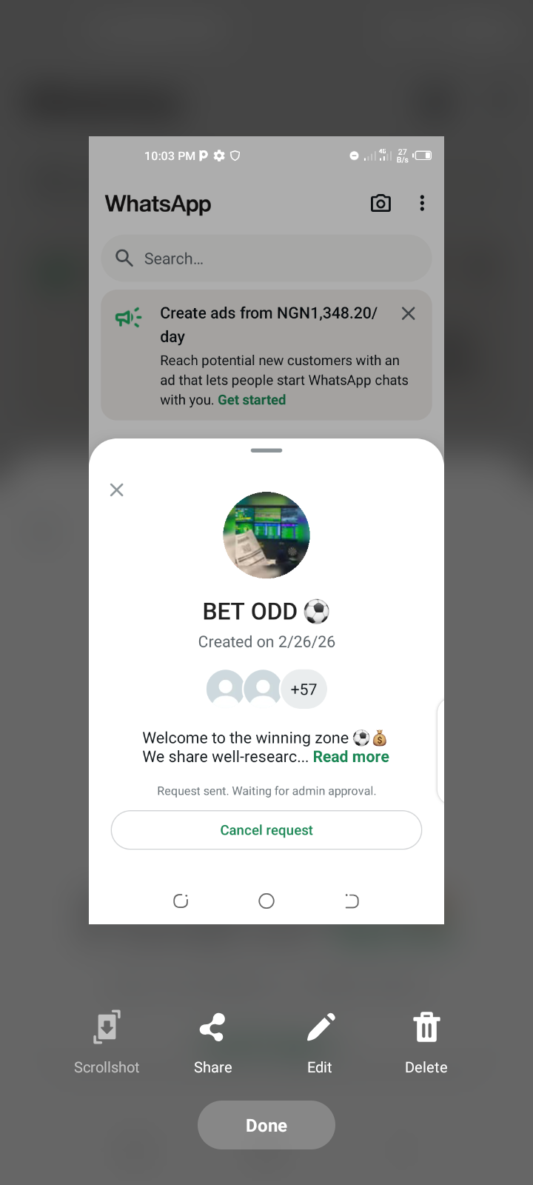Expand description with Read more

[351, 757]
